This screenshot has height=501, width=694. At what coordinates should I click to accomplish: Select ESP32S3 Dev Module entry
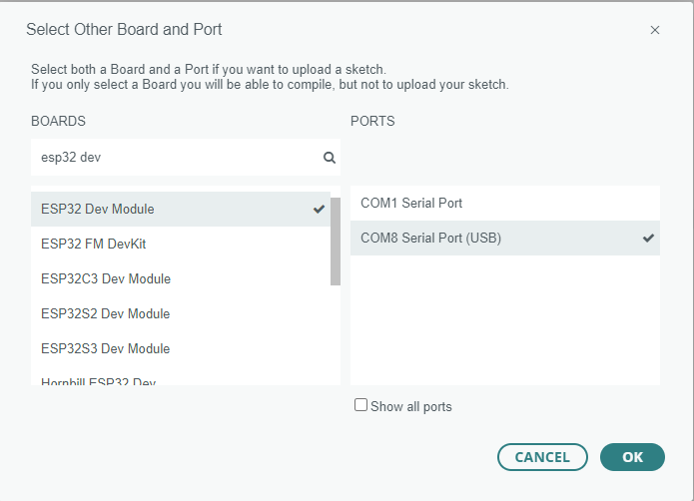(x=106, y=348)
